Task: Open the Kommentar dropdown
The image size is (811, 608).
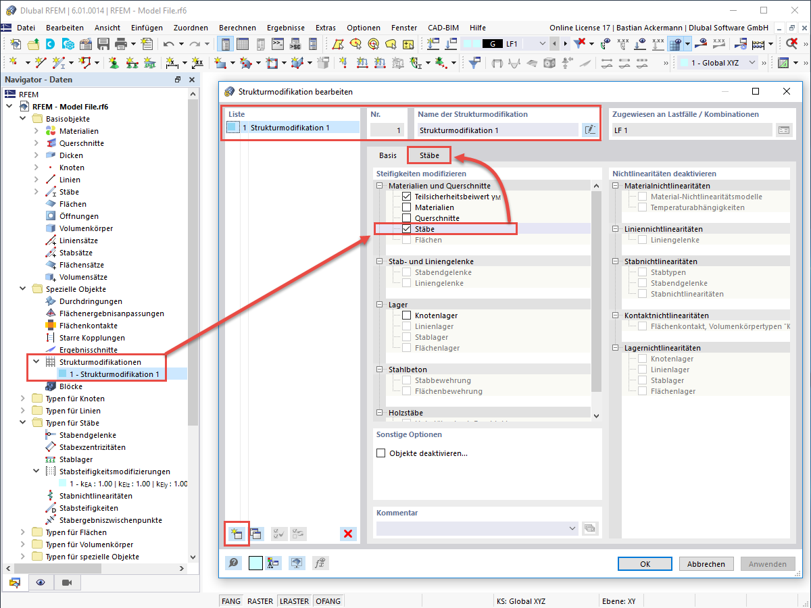Action: (572, 528)
